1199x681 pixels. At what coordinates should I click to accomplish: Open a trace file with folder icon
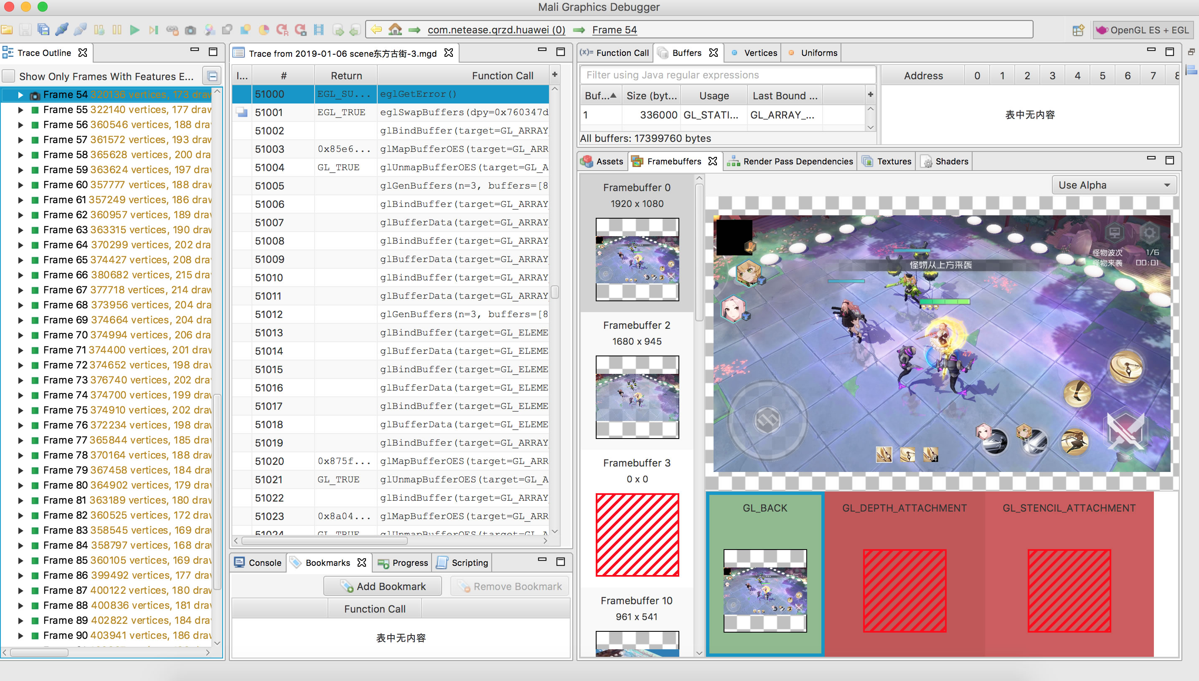click(x=7, y=30)
